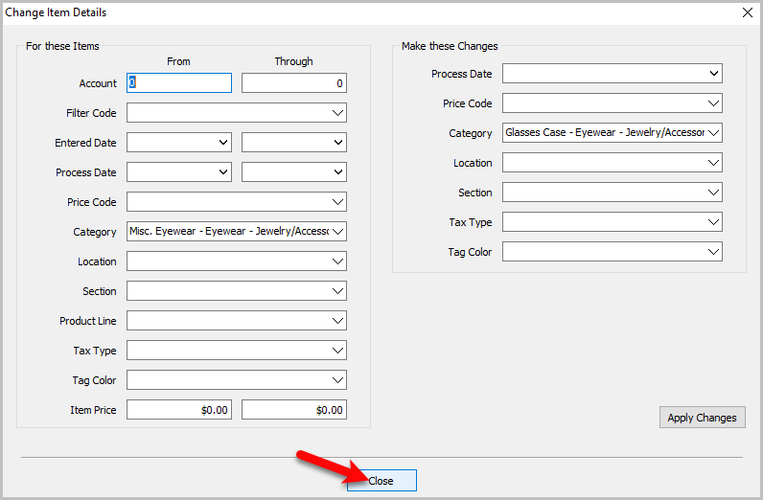Open the Misc. Eyewear Category dropdown

237,232
